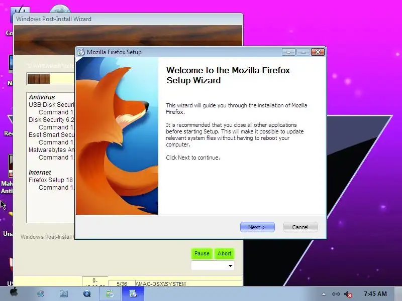Select 'USB Disk Securi' entry in list
This screenshot has width=402, height=301.
(x=51, y=105)
